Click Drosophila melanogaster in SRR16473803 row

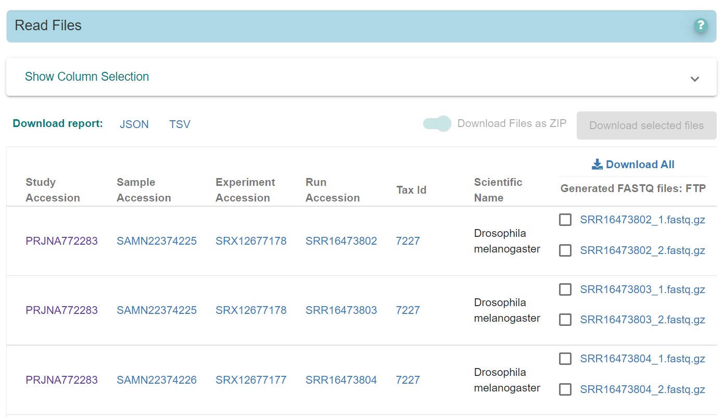coord(507,310)
